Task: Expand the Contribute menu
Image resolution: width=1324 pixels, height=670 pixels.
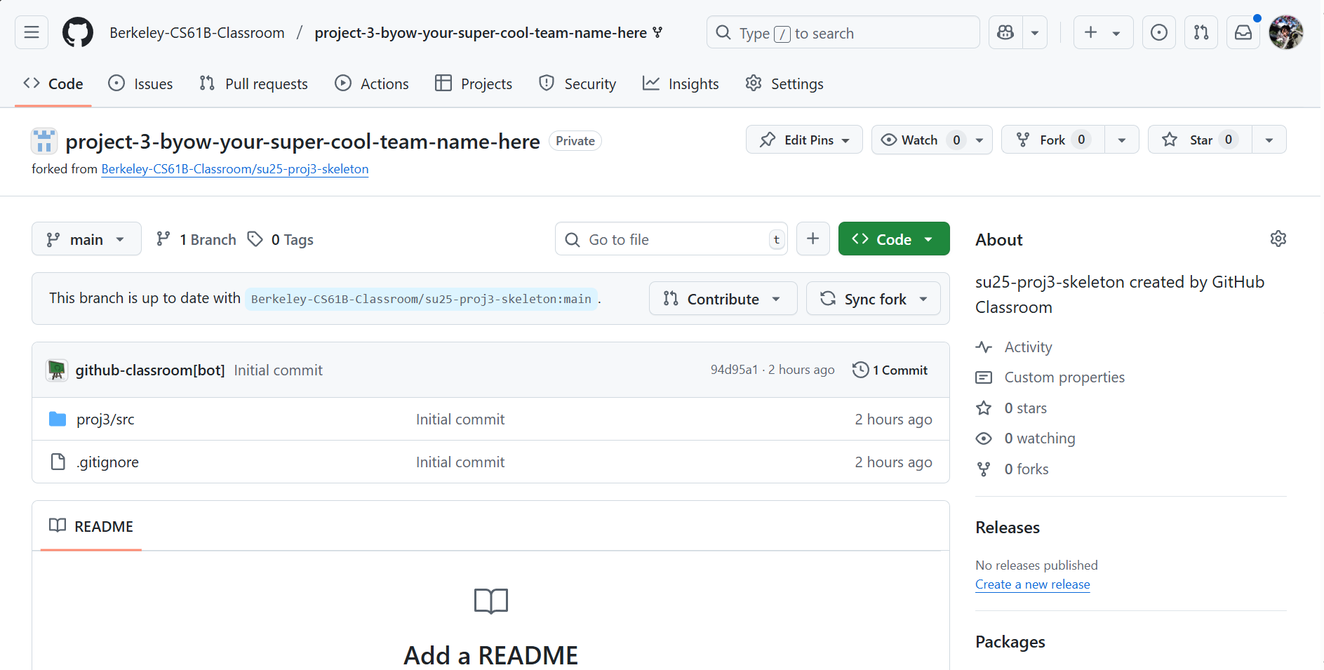Action: point(722,298)
